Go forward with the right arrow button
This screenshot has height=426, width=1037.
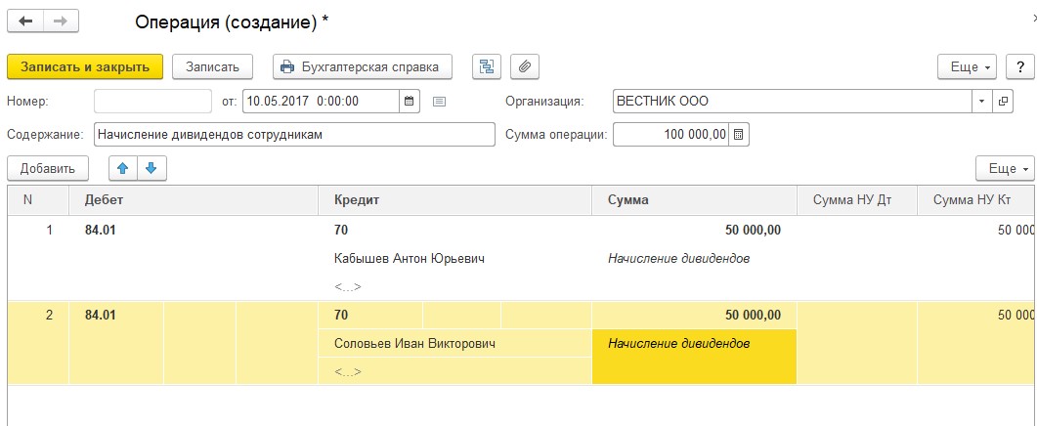point(61,21)
